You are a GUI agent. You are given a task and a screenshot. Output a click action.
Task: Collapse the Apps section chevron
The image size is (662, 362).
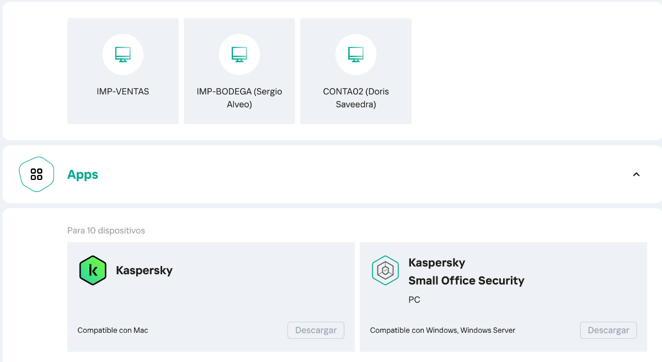click(x=636, y=174)
